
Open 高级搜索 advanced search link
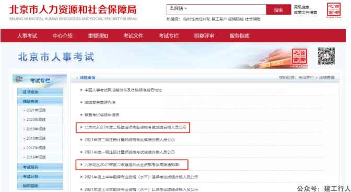(x=301, y=7)
